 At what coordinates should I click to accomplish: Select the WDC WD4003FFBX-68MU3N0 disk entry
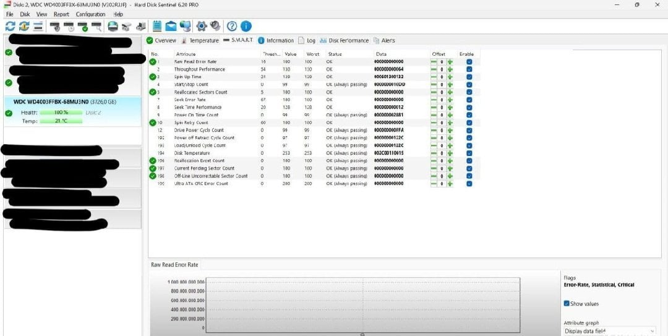[x=72, y=112]
